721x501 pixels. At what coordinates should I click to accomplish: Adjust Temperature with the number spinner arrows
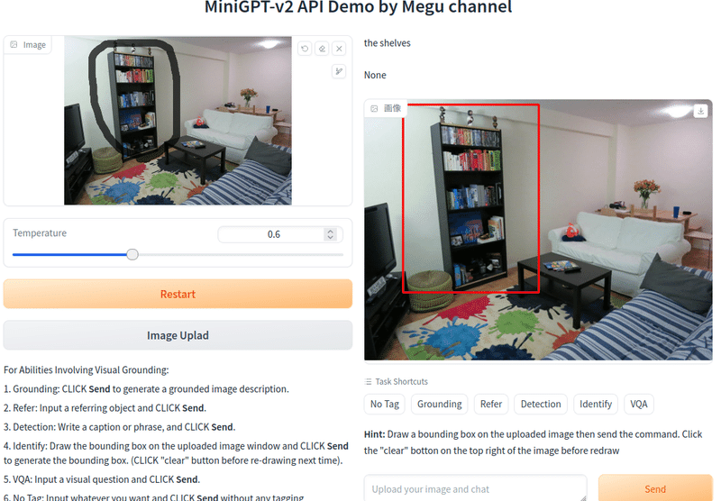pos(330,234)
